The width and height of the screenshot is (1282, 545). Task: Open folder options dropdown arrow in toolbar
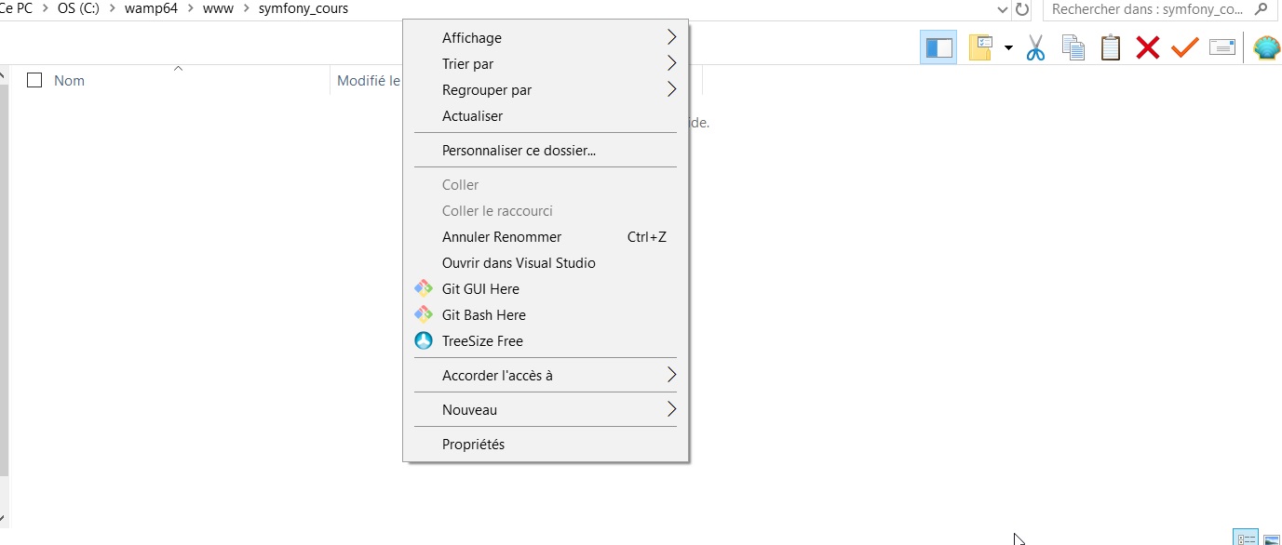click(x=1008, y=47)
